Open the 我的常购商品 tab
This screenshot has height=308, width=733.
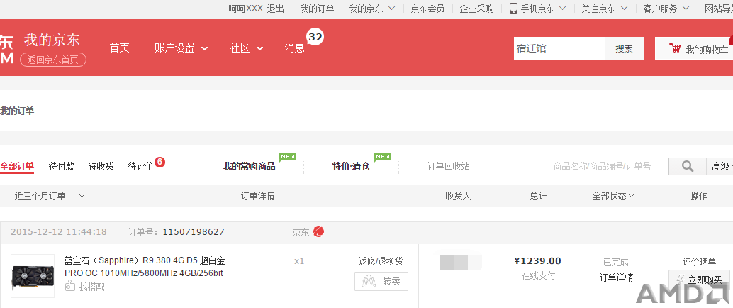[249, 167]
